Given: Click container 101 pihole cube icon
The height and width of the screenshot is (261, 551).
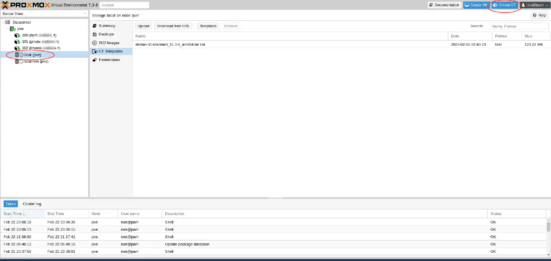Looking at the screenshot, I should coord(17,41).
